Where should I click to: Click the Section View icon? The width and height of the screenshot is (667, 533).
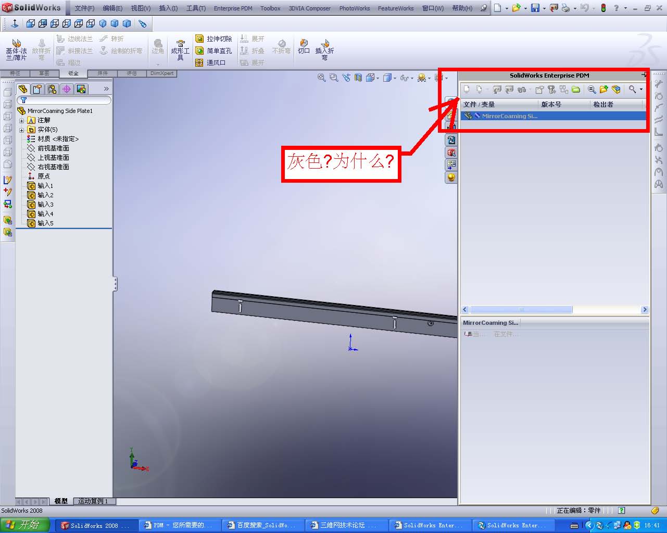tap(358, 78)
